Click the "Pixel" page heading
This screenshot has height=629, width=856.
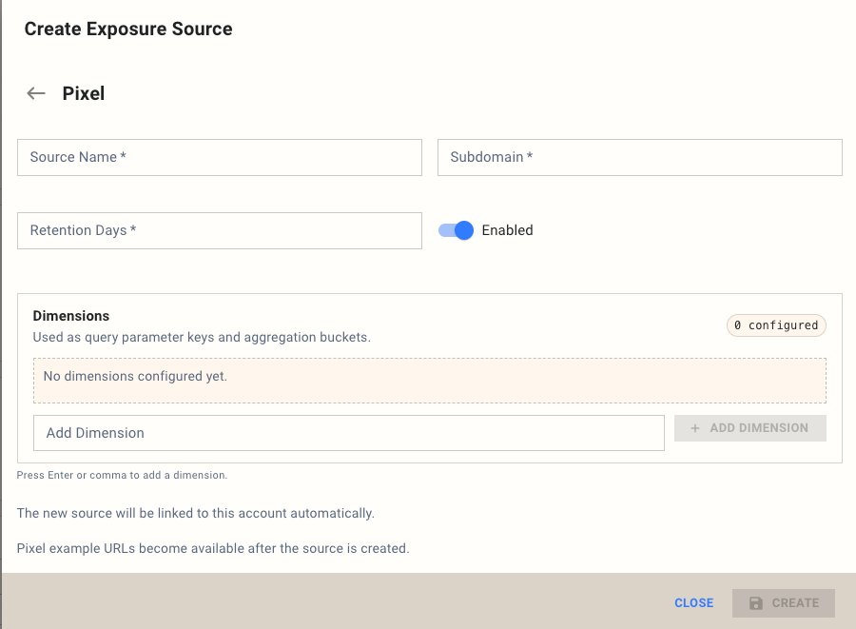[x=84, y=93]
